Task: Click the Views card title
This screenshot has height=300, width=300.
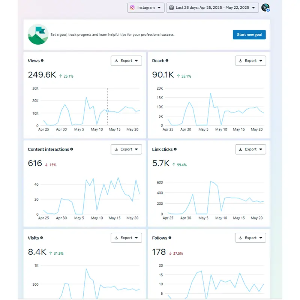Action: (34, 61)
